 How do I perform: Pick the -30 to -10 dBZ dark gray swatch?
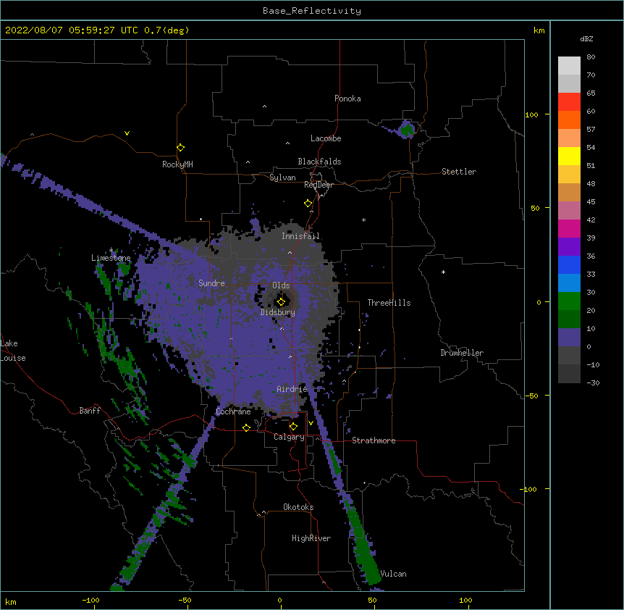point(569,374)
